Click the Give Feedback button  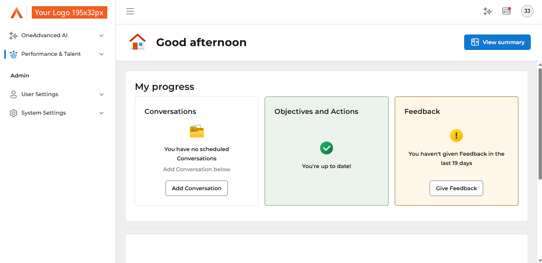456,188
